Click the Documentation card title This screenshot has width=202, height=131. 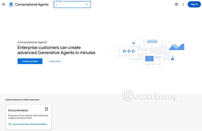pos(18,110)
